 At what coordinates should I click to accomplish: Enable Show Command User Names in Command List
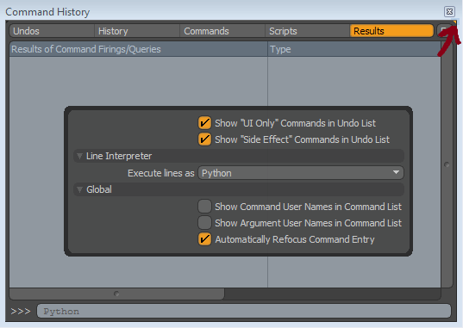204,207
